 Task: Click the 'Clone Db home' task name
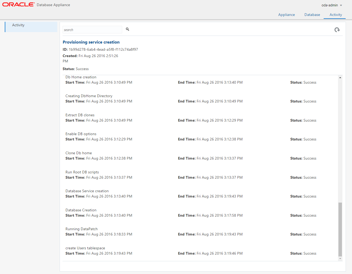78,153
